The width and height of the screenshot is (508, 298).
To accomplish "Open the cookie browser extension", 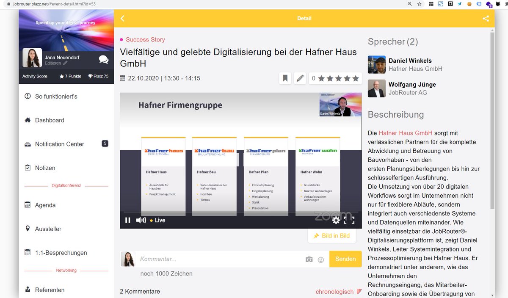I will click(469, 3).
